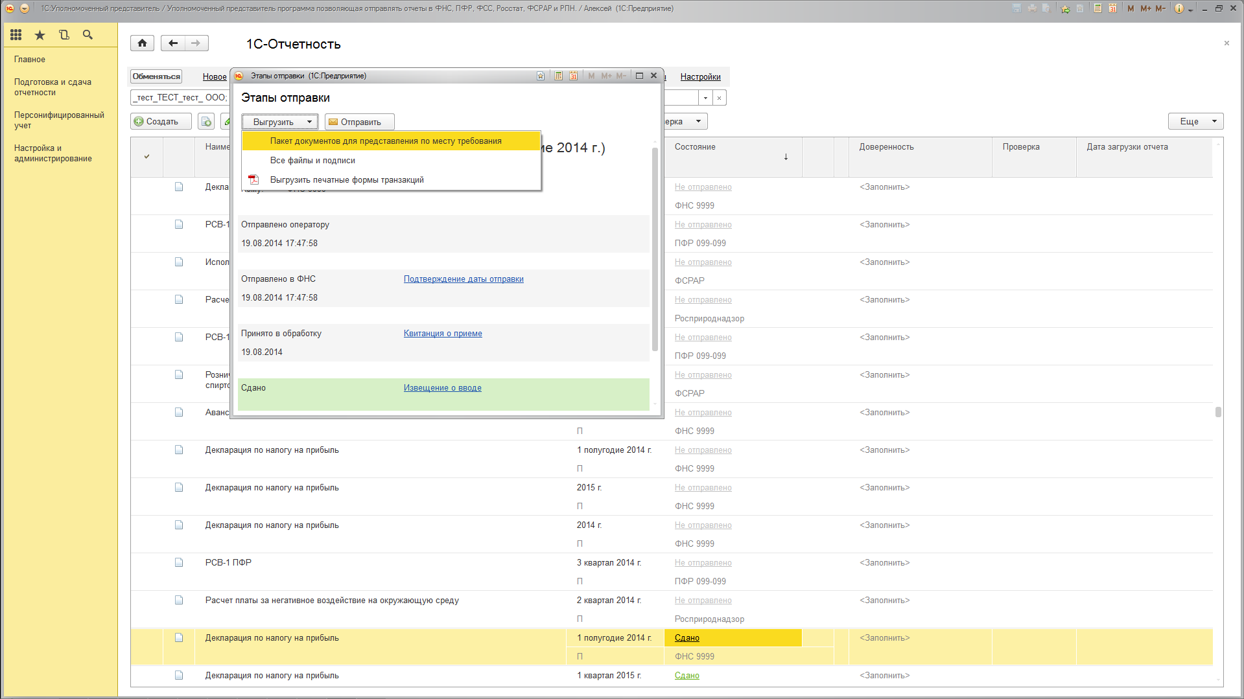This screenshot has height=699, width=1244.
Task: Click the add-to-favorites star with green arrow
Action: [1065, 8]
